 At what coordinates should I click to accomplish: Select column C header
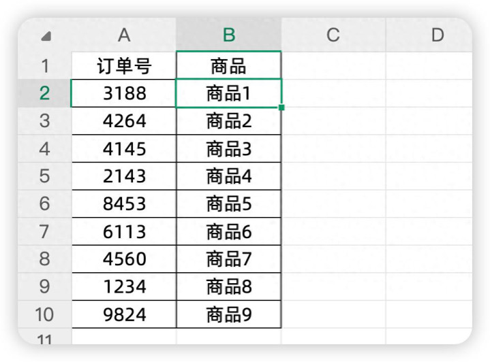(x=333, y=35)
